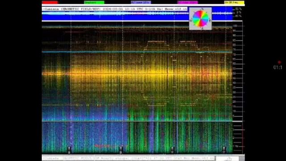This screenshot has width=286, height=161.
Task: Click the 01:1 recording timer
Action: [x=278, y=68]
